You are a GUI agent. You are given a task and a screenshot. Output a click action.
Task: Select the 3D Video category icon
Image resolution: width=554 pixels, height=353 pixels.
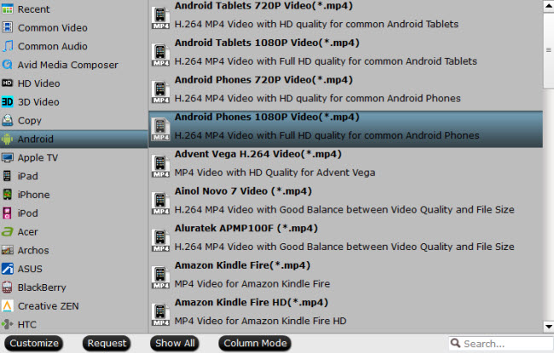point(7,101)
